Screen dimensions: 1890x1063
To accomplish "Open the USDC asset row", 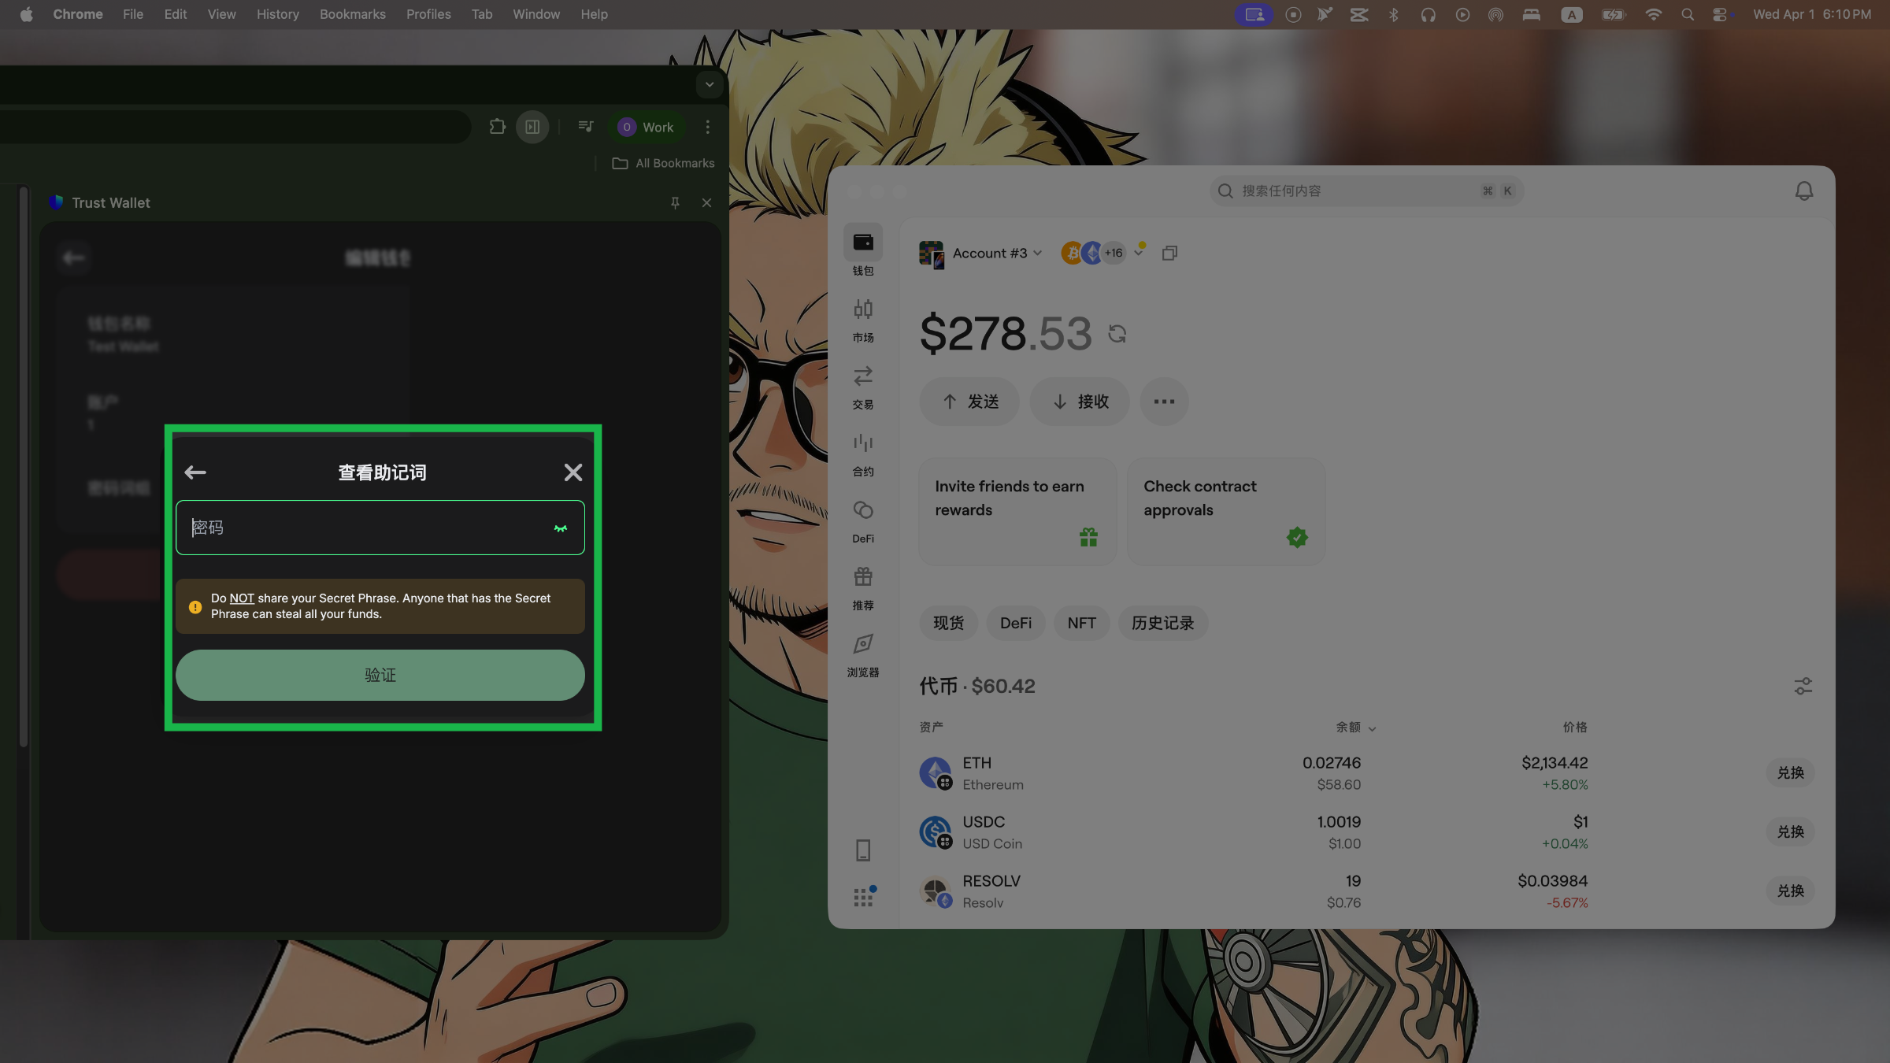I will coord(1366,832).
